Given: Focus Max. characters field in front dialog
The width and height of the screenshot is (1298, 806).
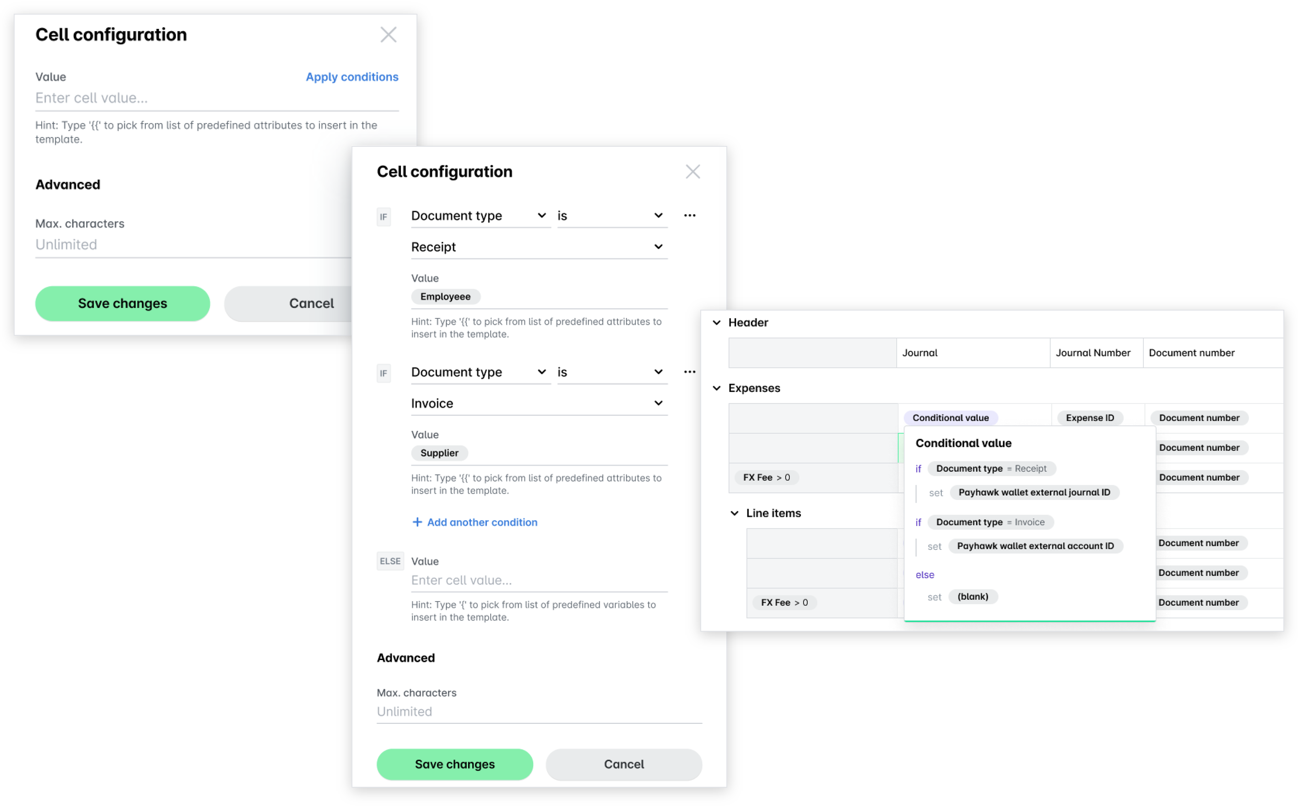Looking at the screenshot, I should (539, 712).
